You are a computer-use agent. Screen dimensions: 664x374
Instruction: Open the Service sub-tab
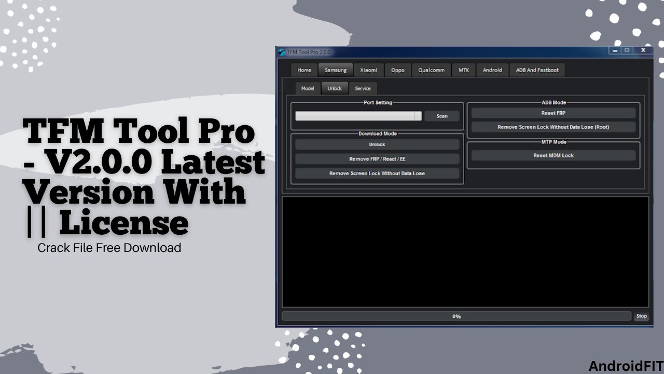pos(363,88)
